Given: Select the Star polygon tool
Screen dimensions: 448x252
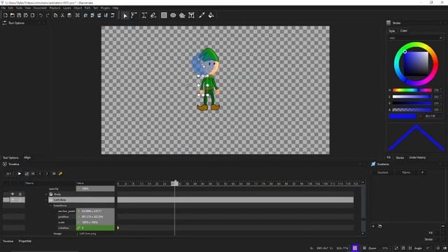Looking at the screenshot, I should click(x=182, y=15).
